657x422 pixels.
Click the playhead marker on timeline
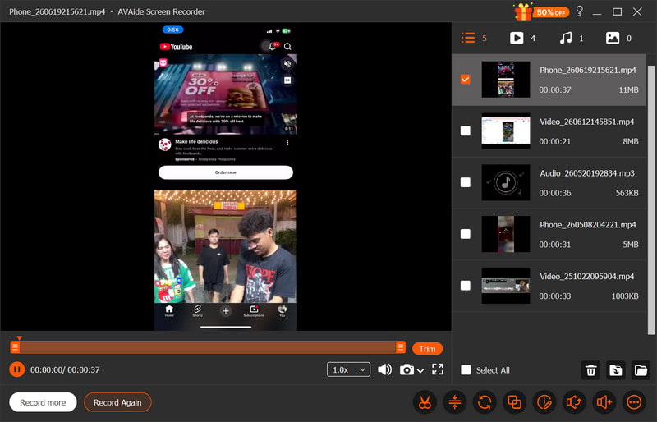19,337
